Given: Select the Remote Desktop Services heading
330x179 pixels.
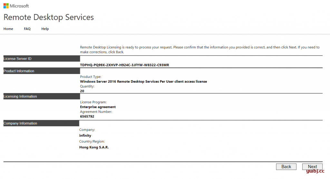Looking at the screenshot, I should pos(49,17).
